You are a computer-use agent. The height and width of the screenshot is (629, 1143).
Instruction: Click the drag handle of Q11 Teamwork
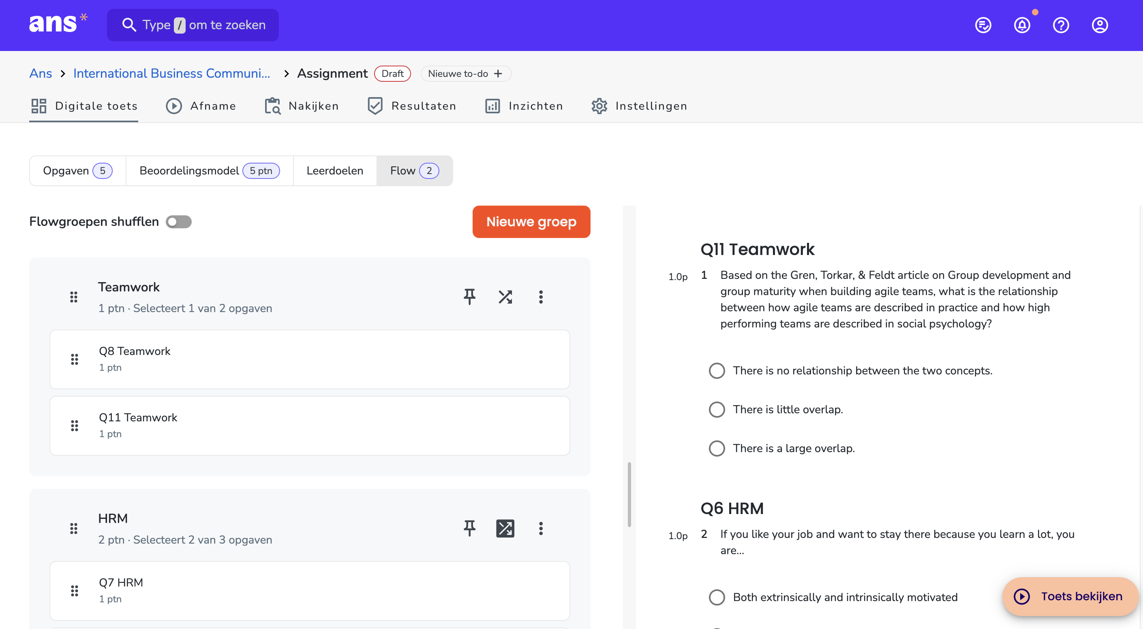click(75, 425)
